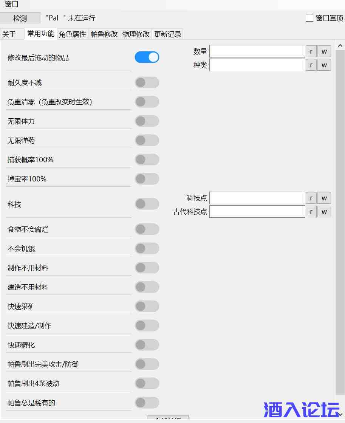Click the 古代科技点 input field
This screenshot has width=345, height=423.
click(x=257, y=212)
